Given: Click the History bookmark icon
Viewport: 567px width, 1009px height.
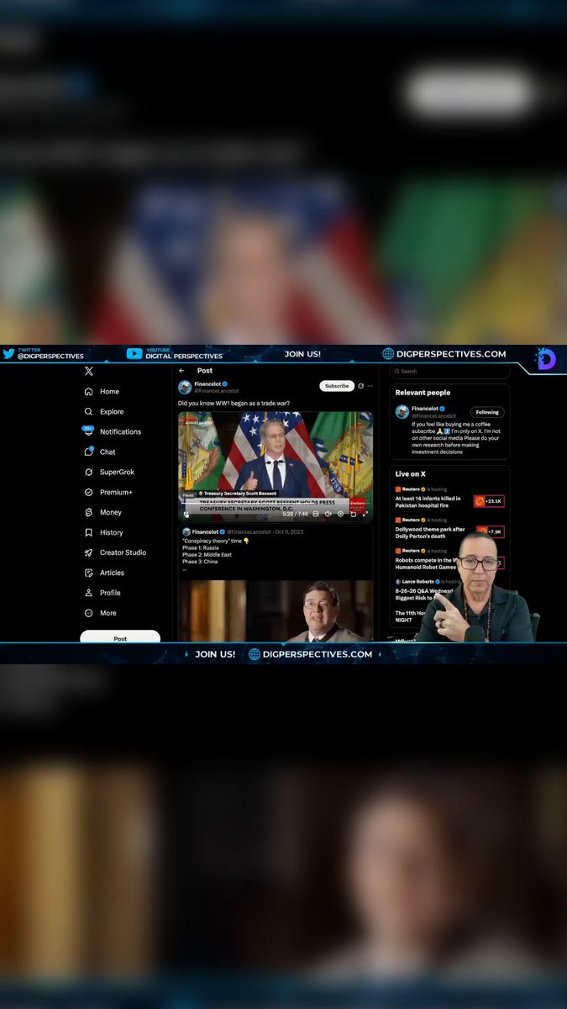Looking at the screenshot, I should (x=89, y=533).
